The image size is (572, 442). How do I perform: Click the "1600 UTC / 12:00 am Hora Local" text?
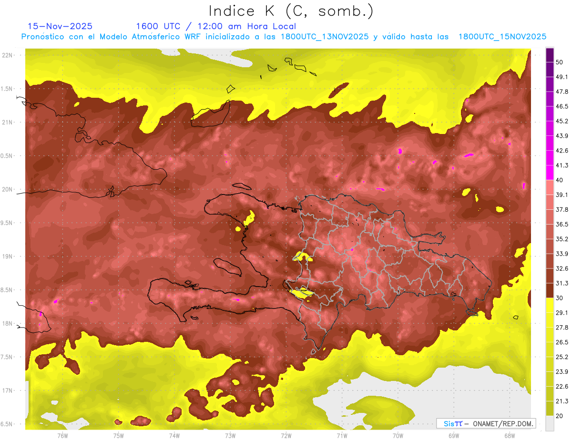pyautogui.click(x=216, y=26)
